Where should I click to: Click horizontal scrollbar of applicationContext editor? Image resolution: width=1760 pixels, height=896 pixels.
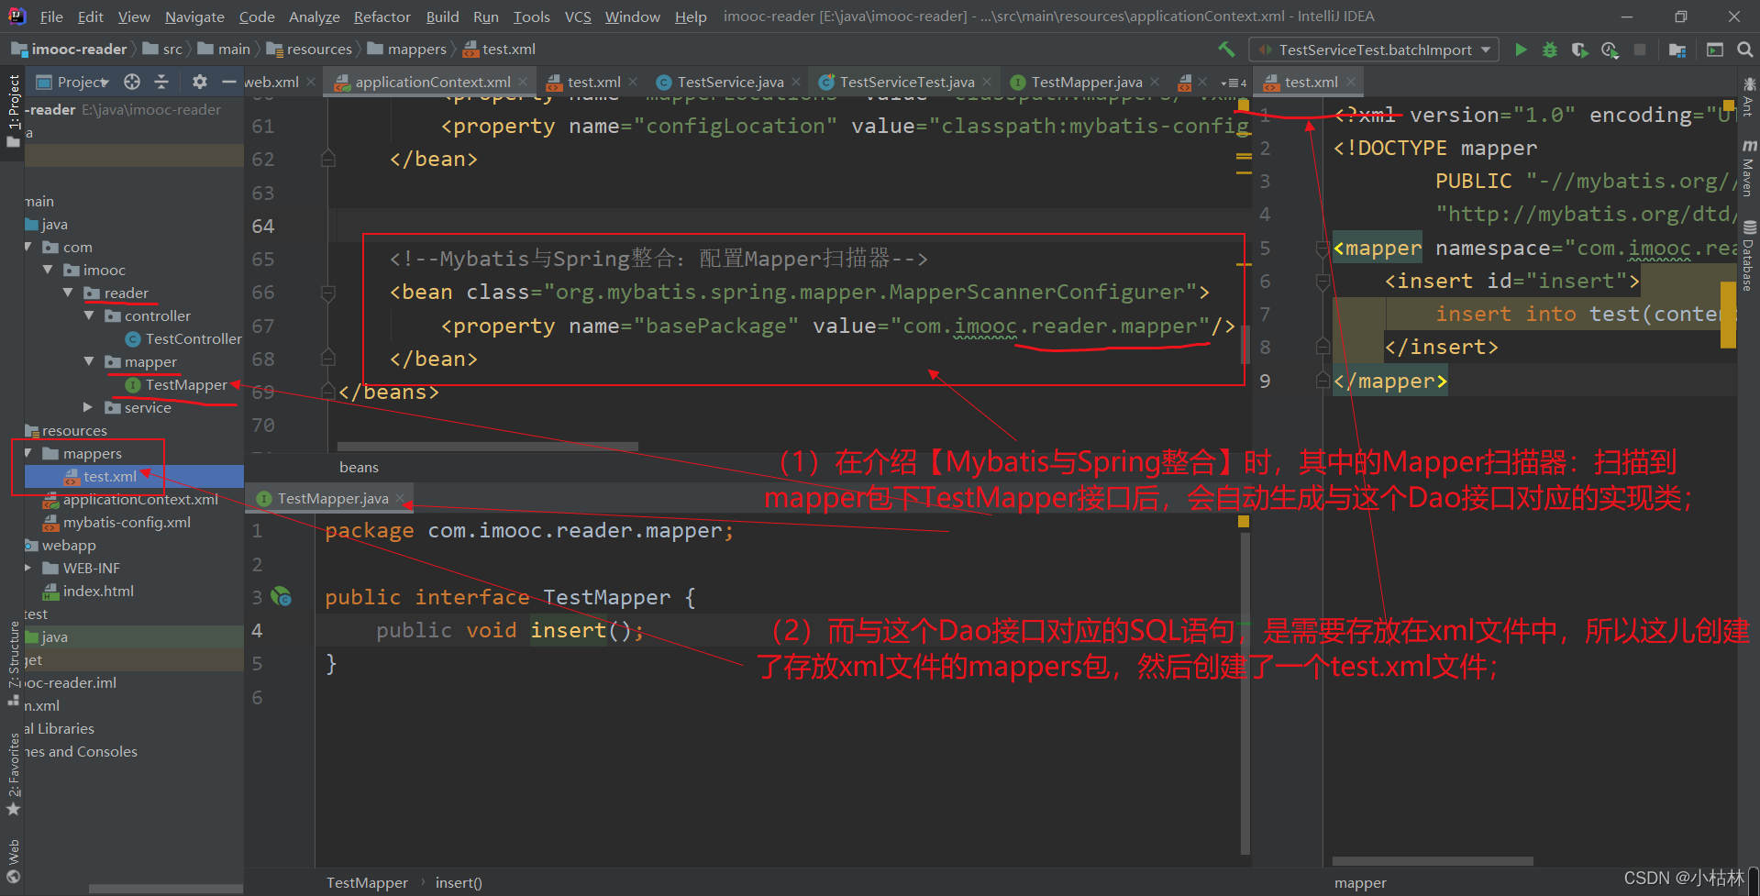pyautogui.click(x=487, y=447)
